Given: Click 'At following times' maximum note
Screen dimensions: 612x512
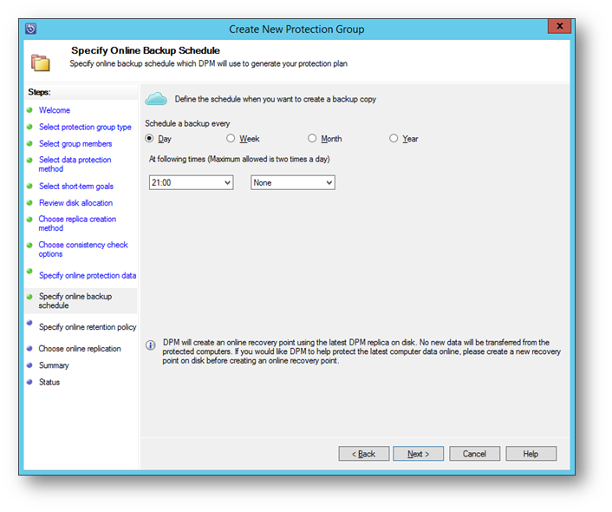Looking at the screenshot, I should [x=239, y=159].
